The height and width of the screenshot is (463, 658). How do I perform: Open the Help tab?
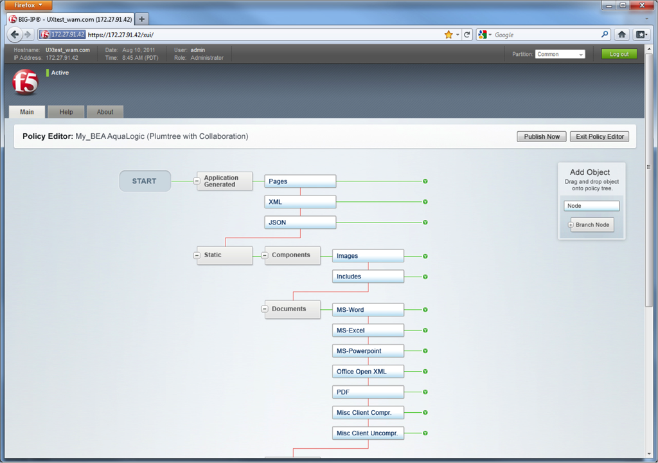[x=66, y=112]
